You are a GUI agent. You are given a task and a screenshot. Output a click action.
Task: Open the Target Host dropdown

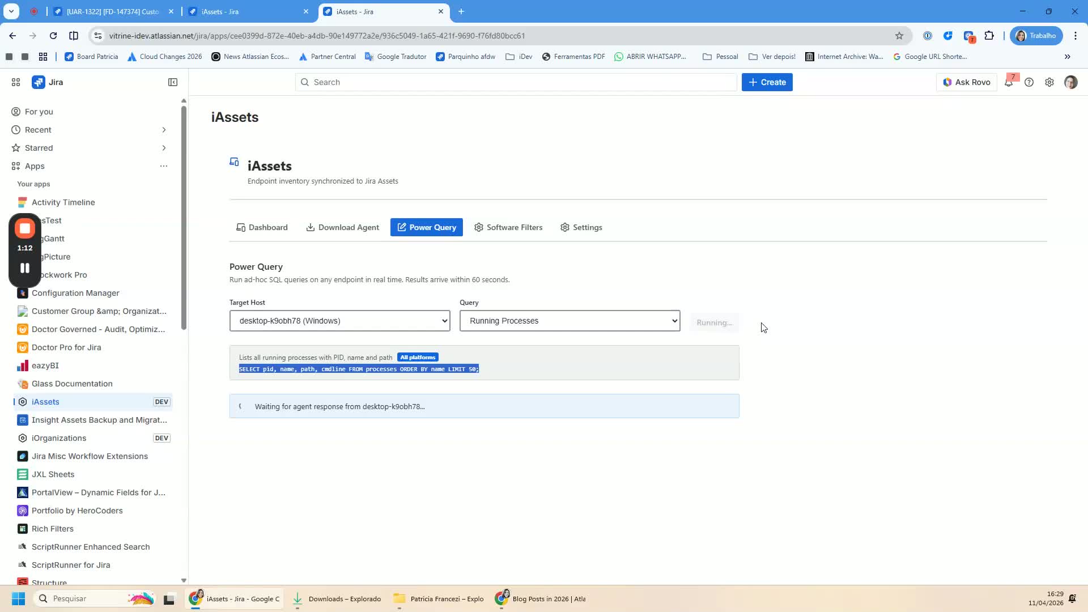pos(340,321)
